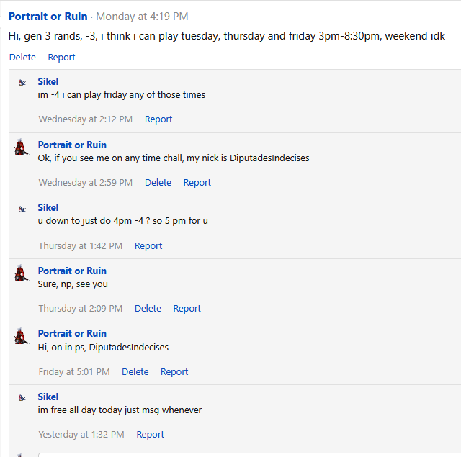Open Portrait or Ruin profile from post header
This screenshot has height=457, width=461.
[48, 17]
